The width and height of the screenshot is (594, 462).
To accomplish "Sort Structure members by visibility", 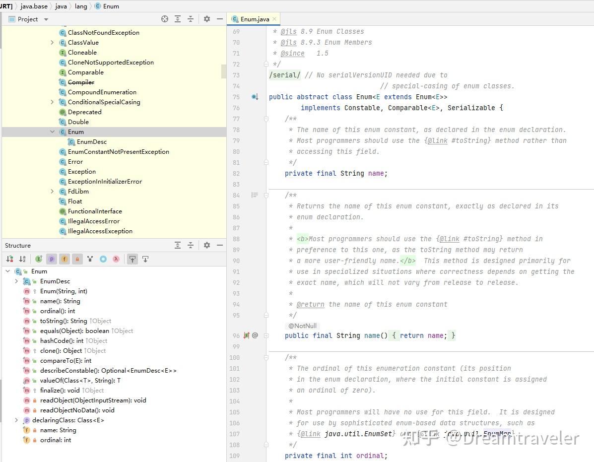I will click(9, 259).
